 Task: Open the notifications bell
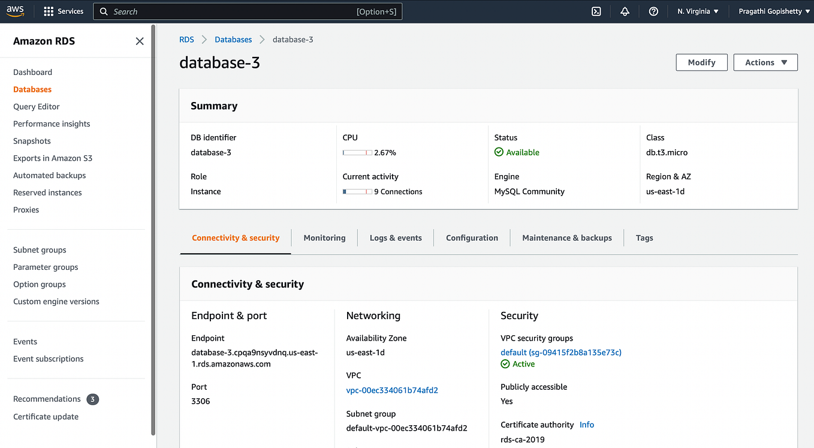click(625, 11)
